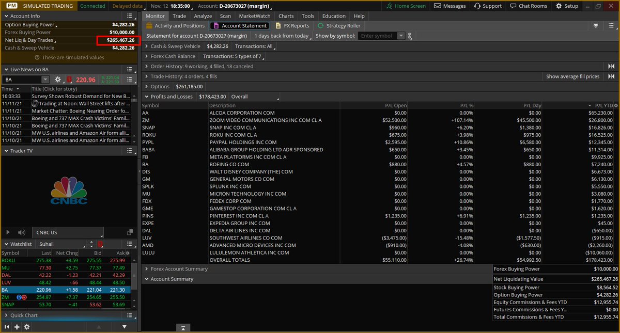Open P/L YTD column settings gear

[615, 105]
